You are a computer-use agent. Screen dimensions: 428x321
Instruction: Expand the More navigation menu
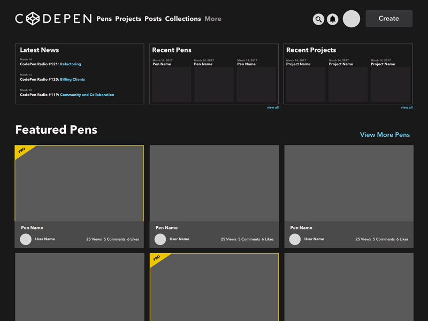point(212,19)
